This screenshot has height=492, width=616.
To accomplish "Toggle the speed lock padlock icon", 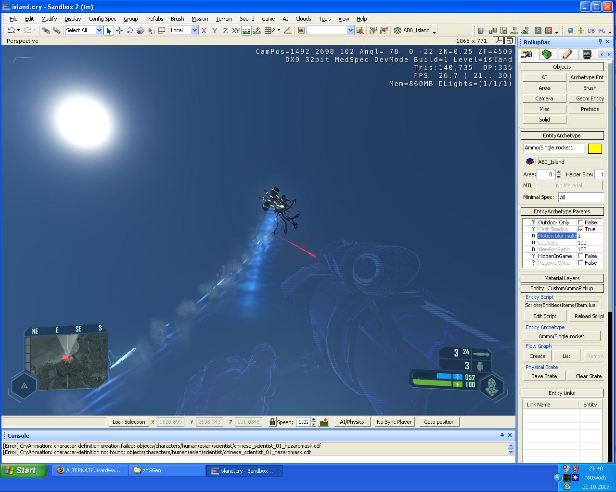I will 272,422.
